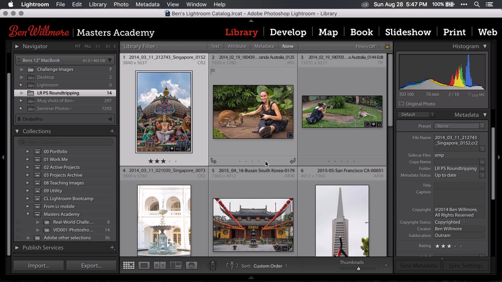The height and width of the screenshot is (282, 502).
Task: Rotate the kangaroo girl photo counterclockwise
Action: (x=213, y=161)
